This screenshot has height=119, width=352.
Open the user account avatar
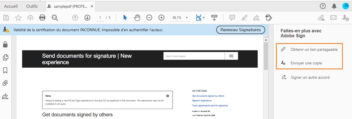pos(346,6)
